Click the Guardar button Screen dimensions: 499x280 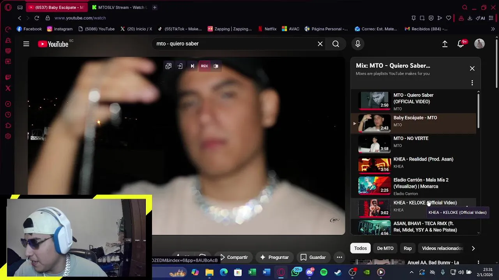[313, 257]
